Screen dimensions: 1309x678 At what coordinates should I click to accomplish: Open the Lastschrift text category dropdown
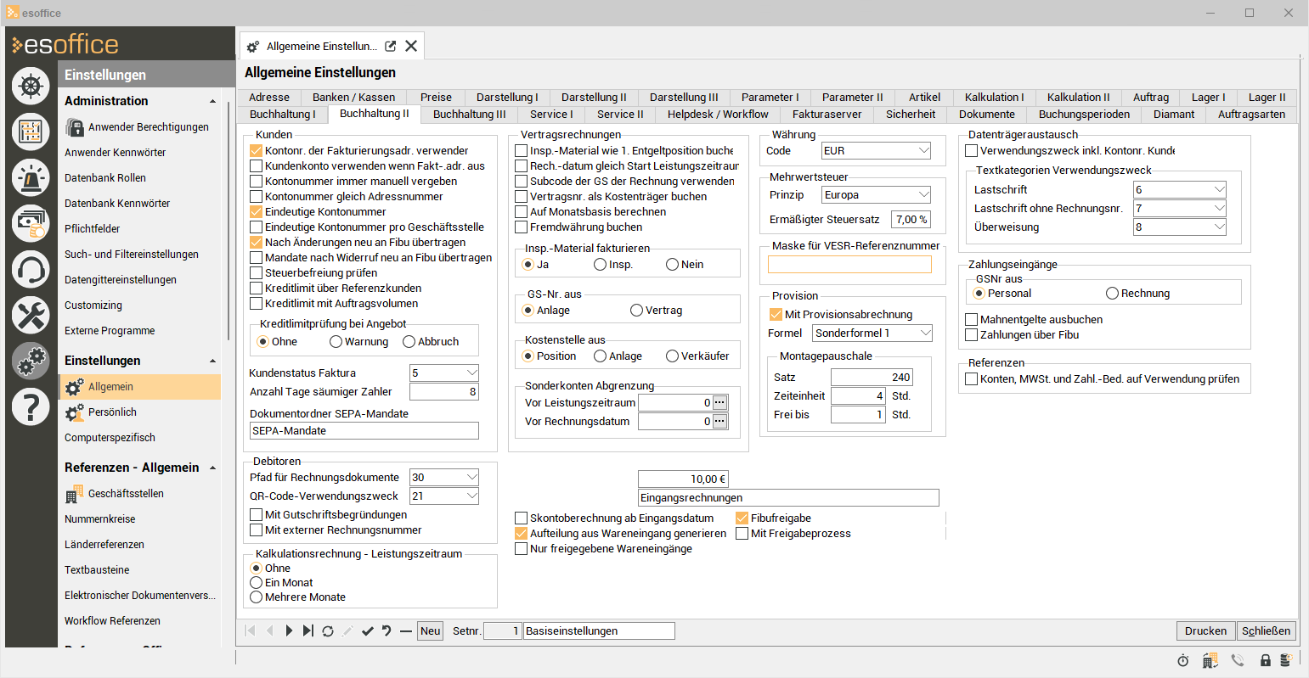[1220, 189]
